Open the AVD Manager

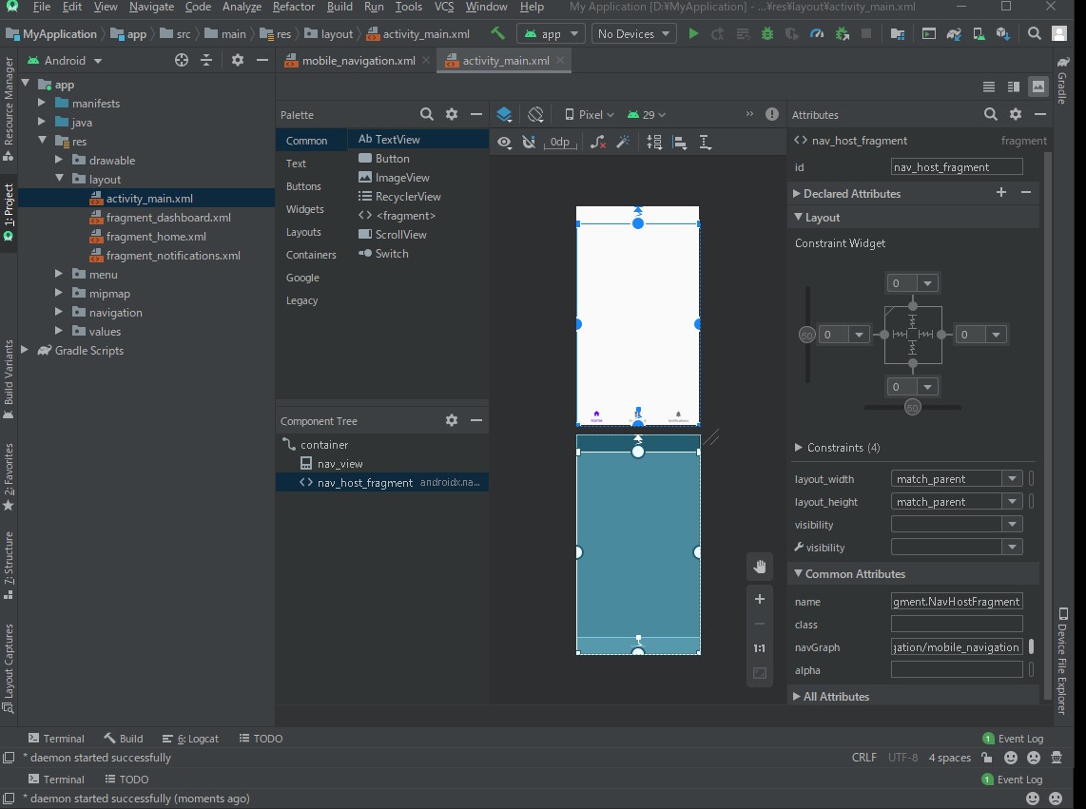pos(979,33)
